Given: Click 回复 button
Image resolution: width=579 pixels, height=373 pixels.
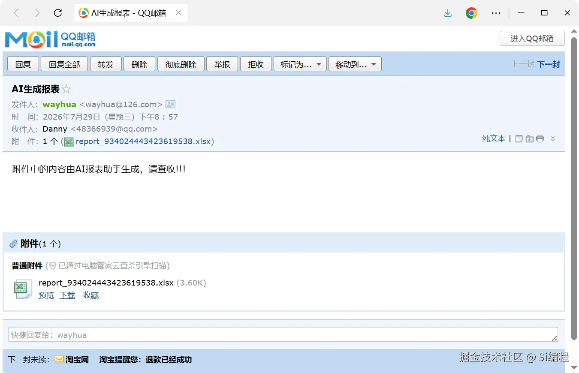Looking at the screenshot, I should (x=23, y=64).
